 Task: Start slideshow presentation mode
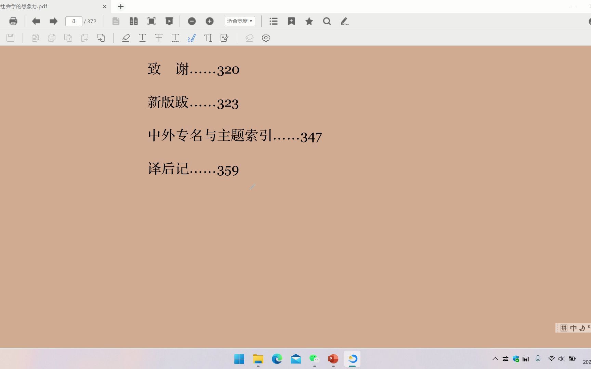(x=169, y=21)
